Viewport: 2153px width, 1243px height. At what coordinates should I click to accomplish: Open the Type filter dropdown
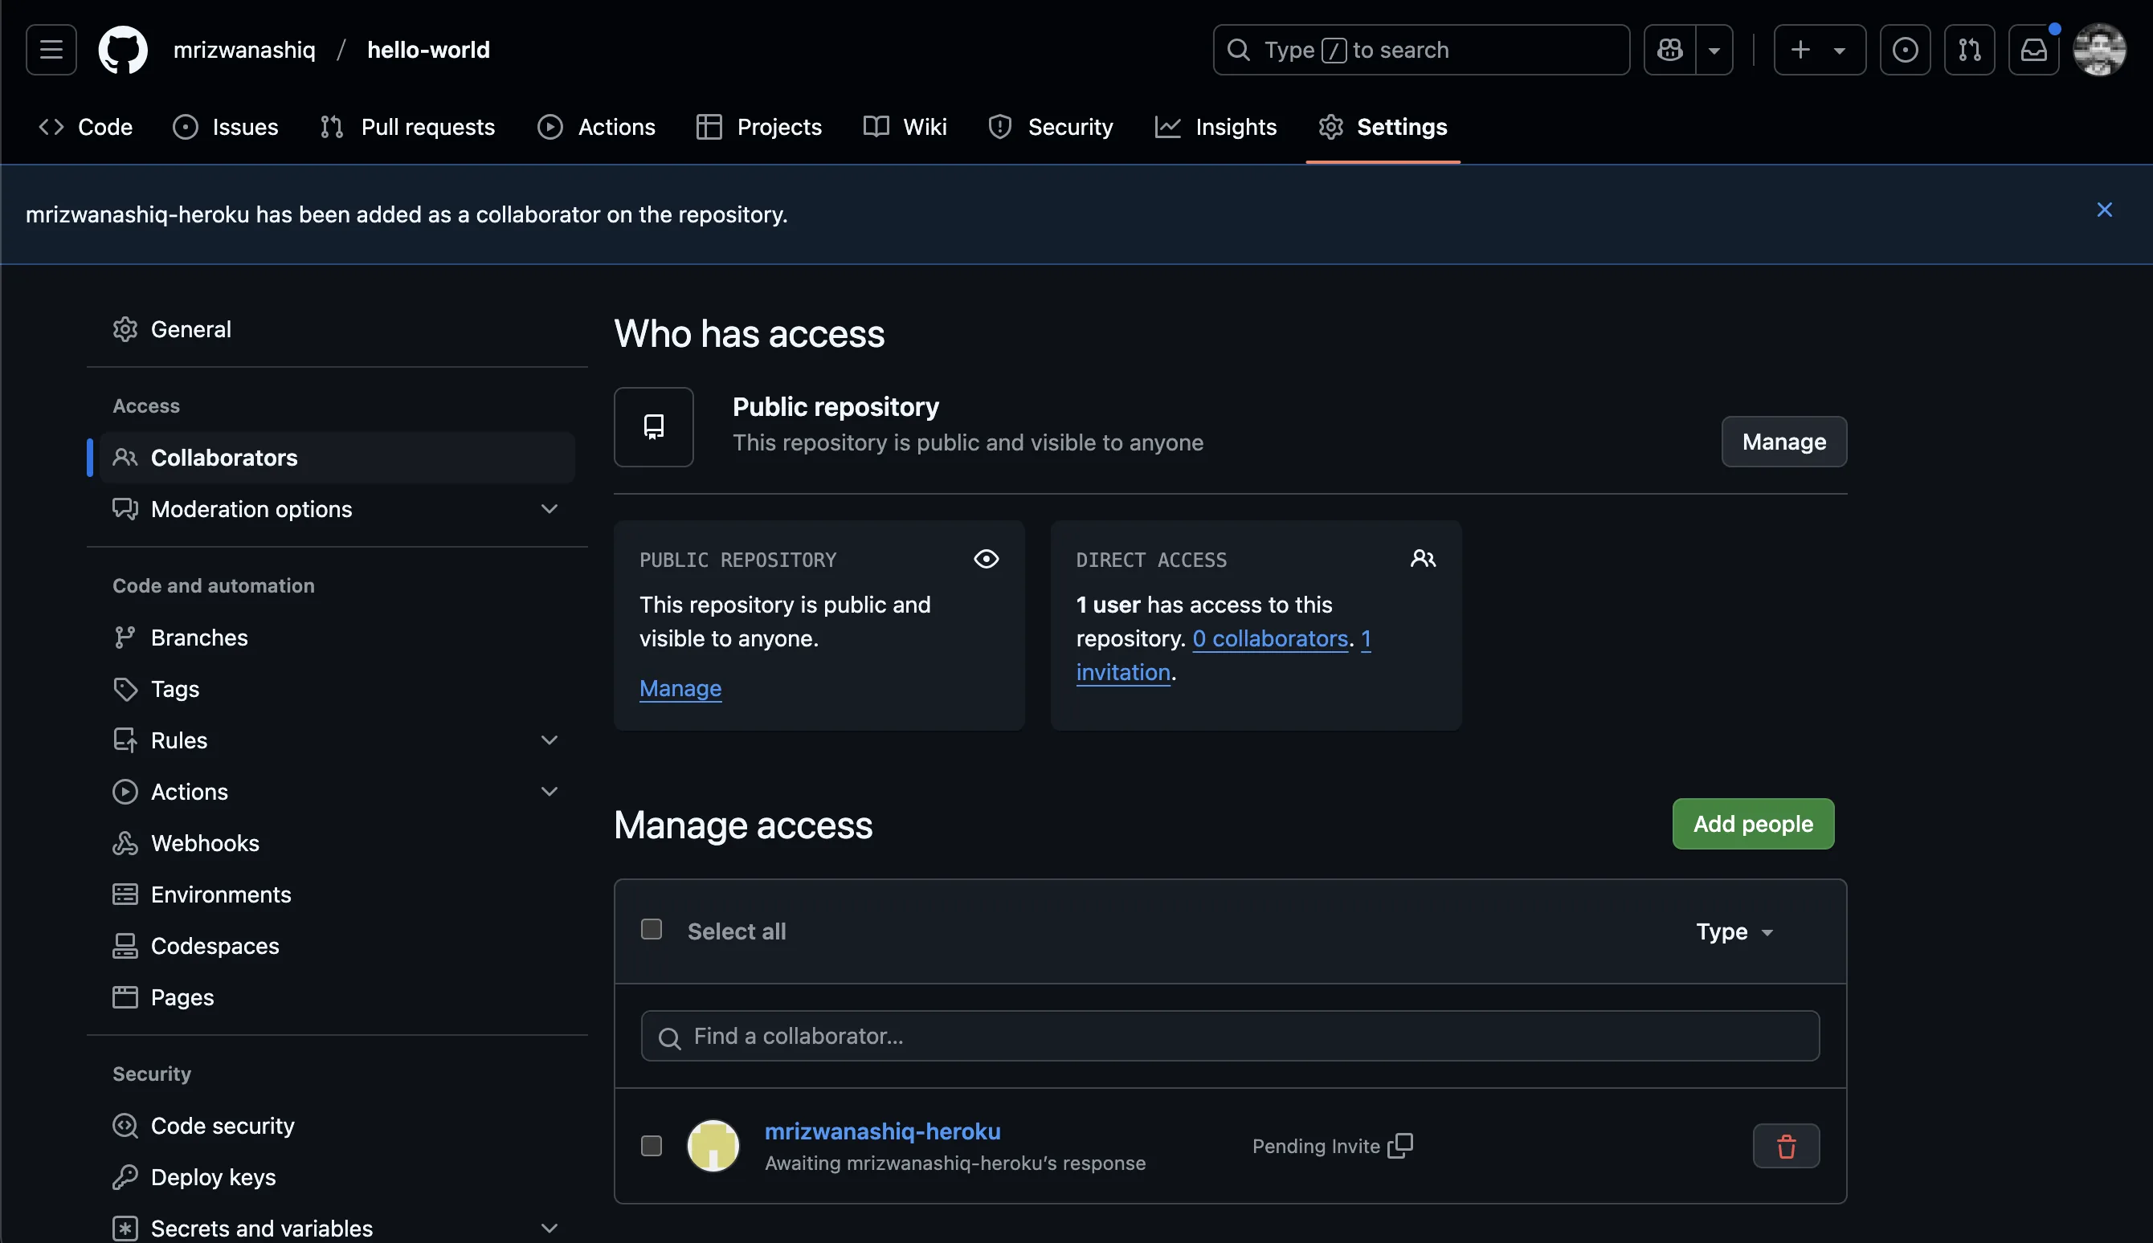(1734, 931)
